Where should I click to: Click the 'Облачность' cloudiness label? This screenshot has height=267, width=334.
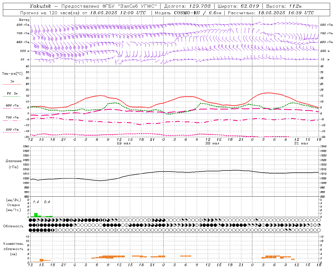(13, 226)
